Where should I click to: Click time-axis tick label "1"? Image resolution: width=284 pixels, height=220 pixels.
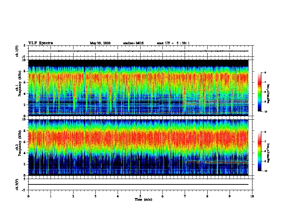(x=51, y=196)
